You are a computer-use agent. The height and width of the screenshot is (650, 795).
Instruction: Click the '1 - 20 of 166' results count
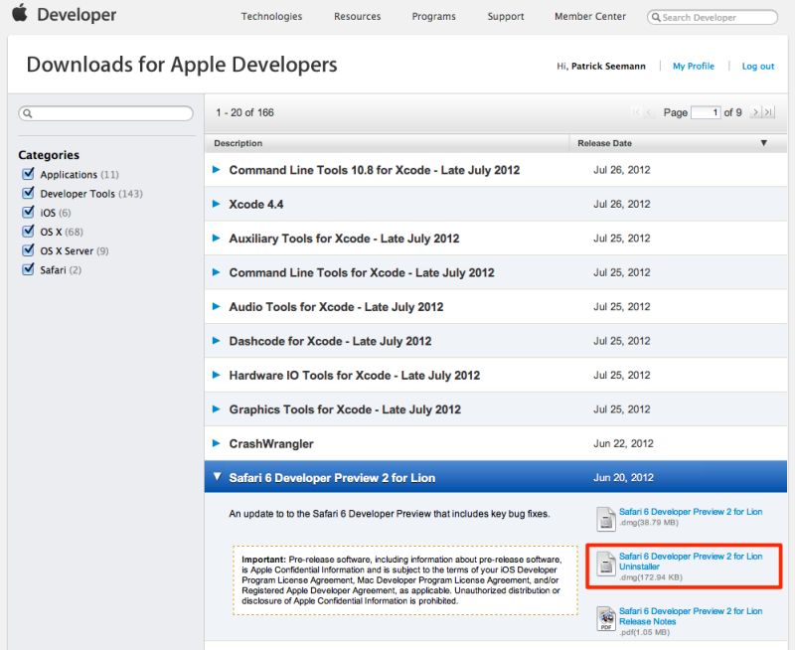click(x=244, y=112)
